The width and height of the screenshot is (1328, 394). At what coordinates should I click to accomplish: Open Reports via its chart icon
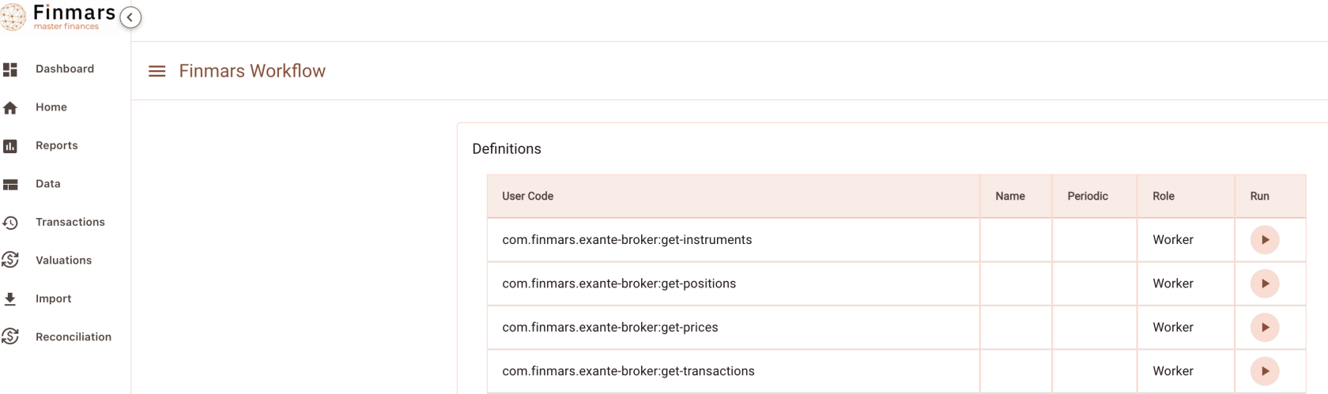10,146
